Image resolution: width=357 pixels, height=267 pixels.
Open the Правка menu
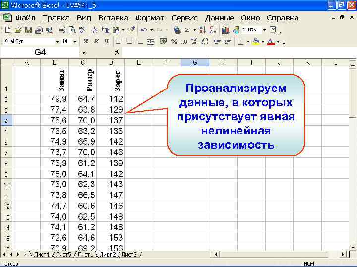pyautogui.click(x=56, y=18)
